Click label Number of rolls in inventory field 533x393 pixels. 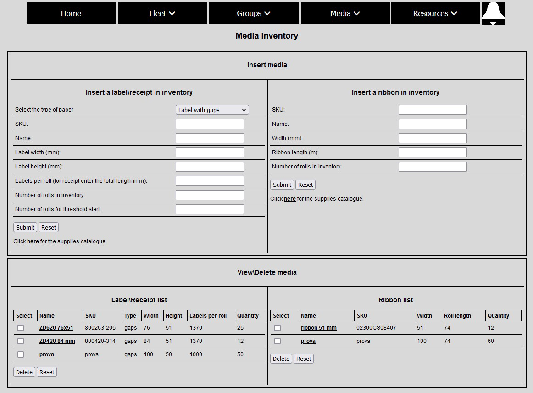[210, 195]
